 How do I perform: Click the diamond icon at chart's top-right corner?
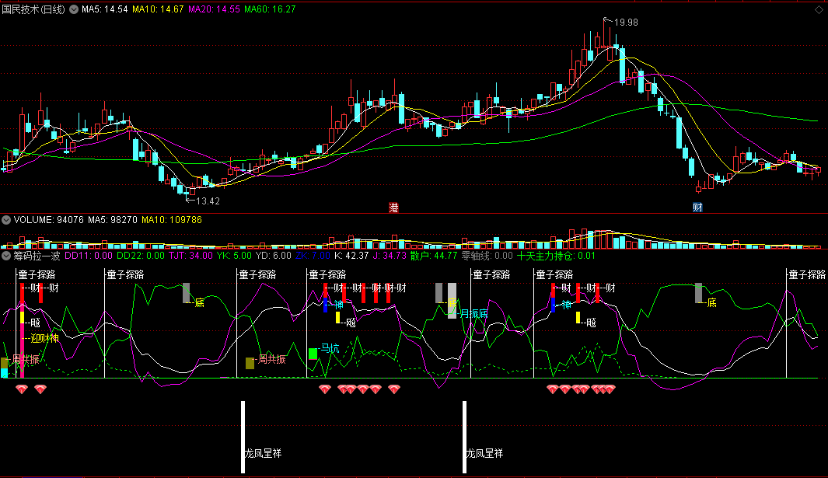(819, 9)
